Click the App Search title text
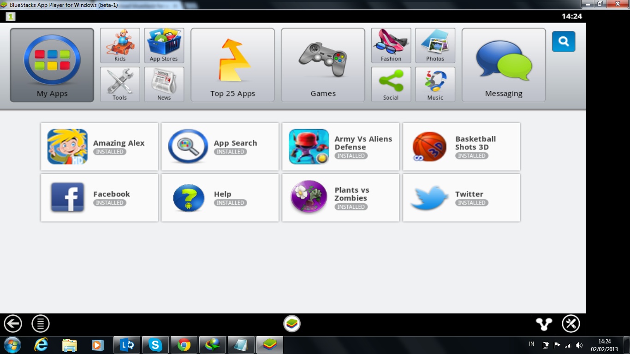 click(236, 143)
